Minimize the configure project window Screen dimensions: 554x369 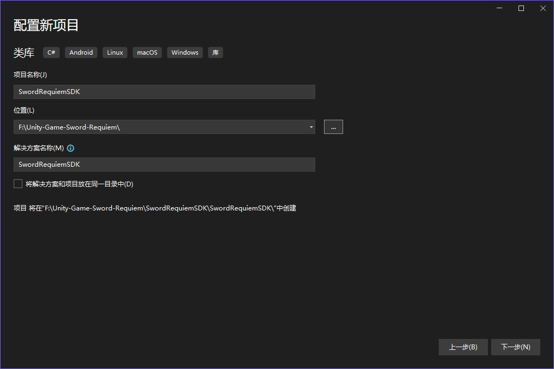499,8
